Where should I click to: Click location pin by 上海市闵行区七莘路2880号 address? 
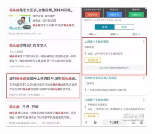pyautogui.click(x=85, y=53)
